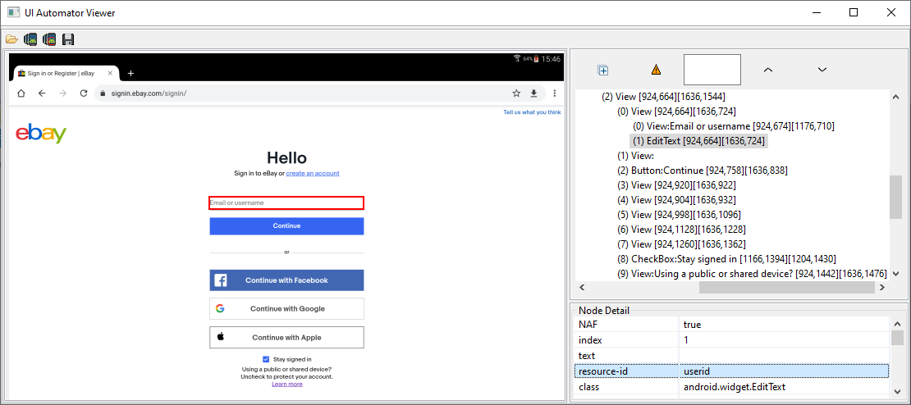This screenshot has height=405, width=911.
Task: Go to next search result down arrow
Action: [x=822, y=70]
